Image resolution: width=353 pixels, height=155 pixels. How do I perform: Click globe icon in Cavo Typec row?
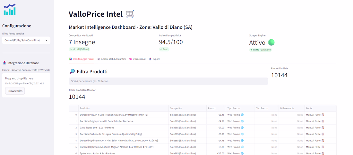point(242,128)
